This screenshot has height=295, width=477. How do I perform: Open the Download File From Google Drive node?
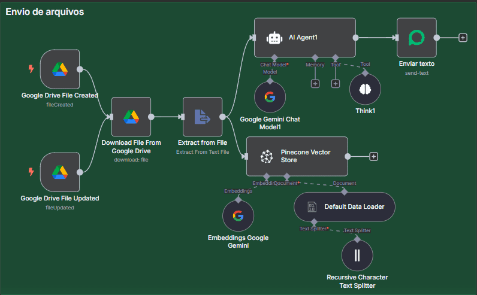(x=131, y=117)
